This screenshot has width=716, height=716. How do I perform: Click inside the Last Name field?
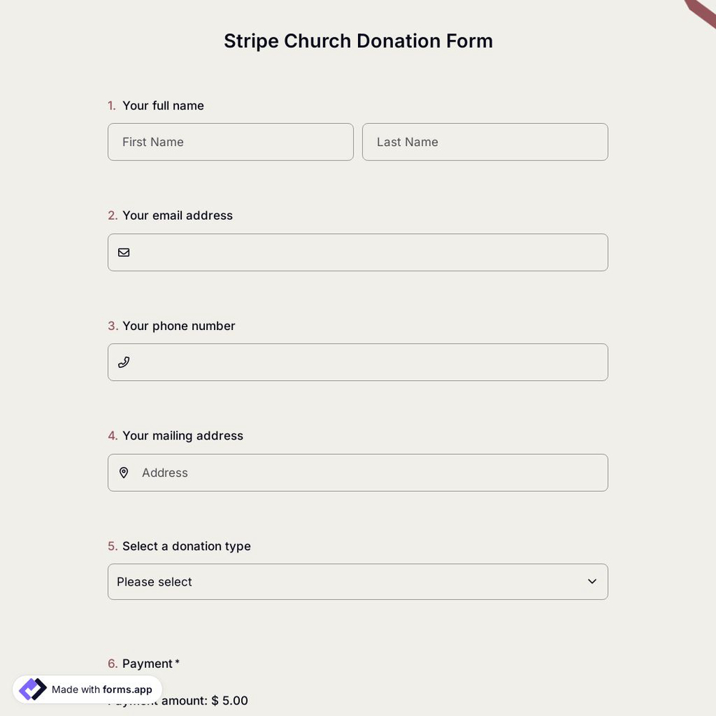coord(485,142)
